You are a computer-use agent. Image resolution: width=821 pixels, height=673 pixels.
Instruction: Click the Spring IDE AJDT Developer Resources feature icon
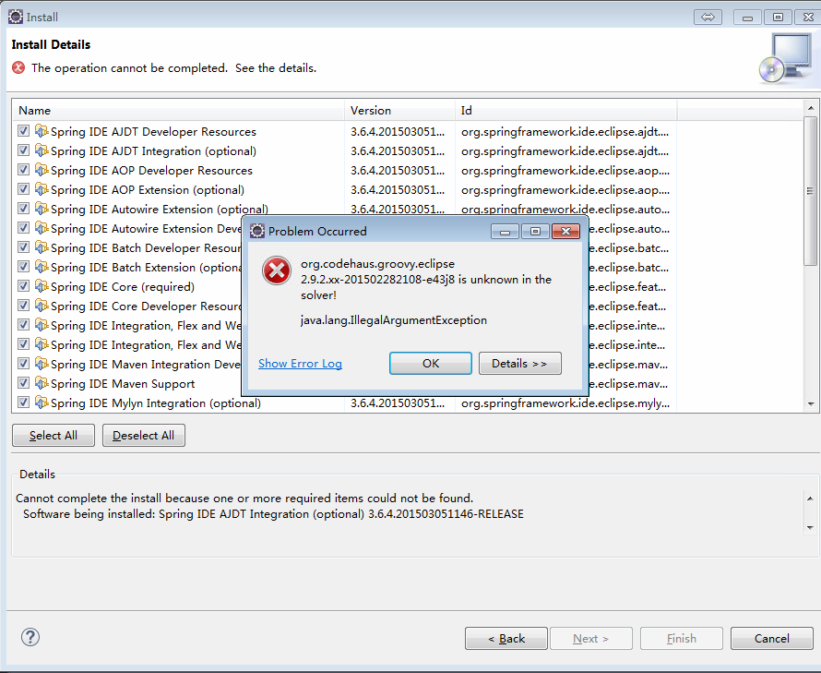42,130
